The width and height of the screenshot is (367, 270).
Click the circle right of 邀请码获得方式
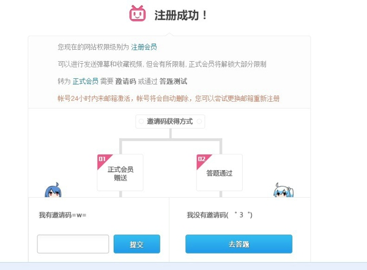click(x=199, y=121)
